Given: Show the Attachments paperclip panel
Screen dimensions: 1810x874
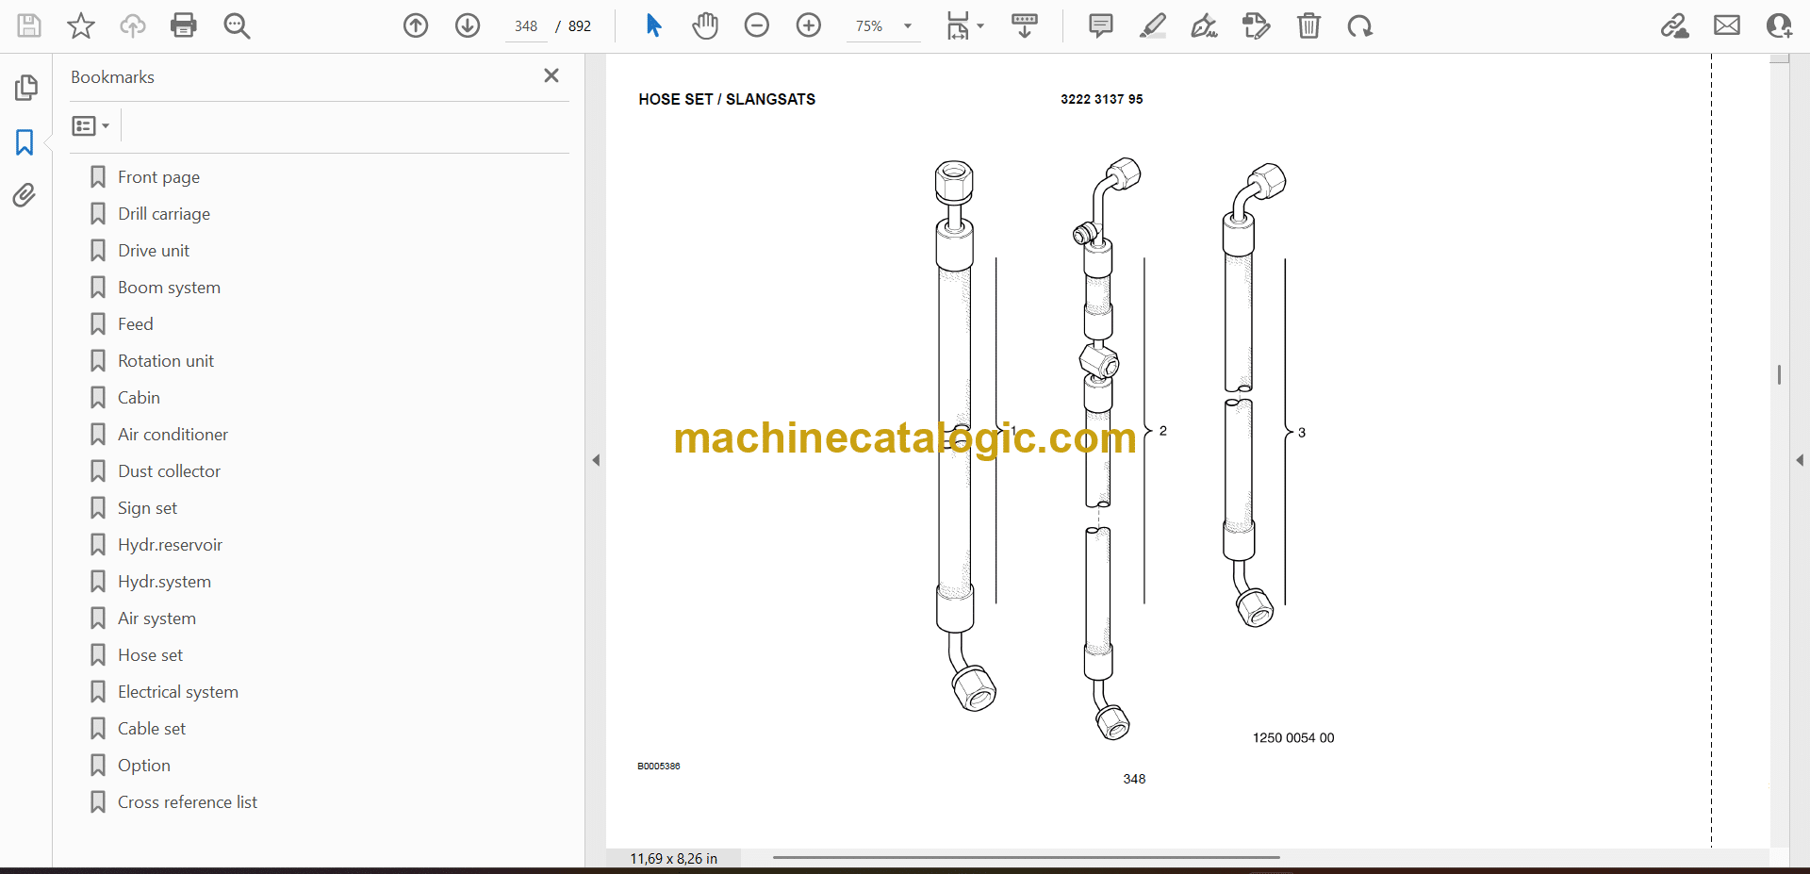Looking at the screenshot, I should (25, 195).
